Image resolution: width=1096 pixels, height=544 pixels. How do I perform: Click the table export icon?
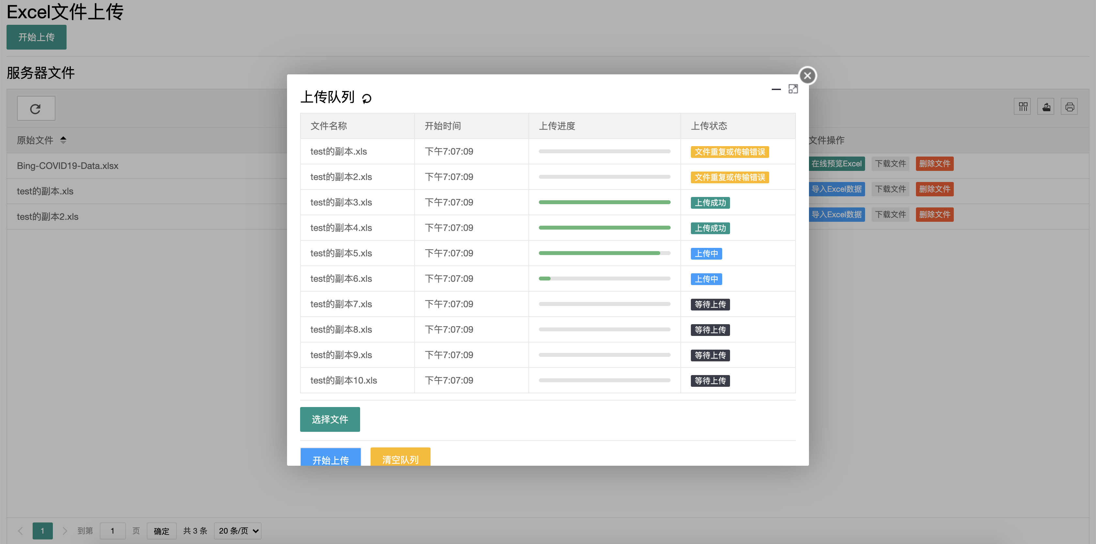coord(1046,107)
